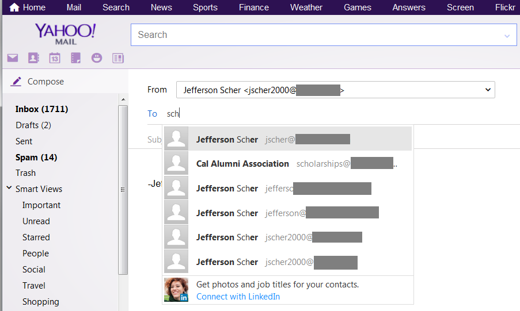Open Finance in the top navigation
The width and height of the screenshot is (520, 311).
(x=254, y=7)
